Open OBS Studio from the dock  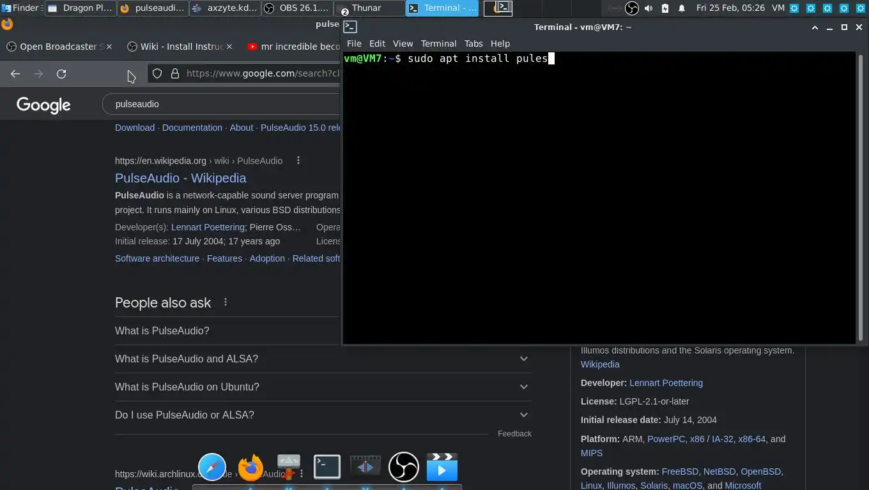404,467
